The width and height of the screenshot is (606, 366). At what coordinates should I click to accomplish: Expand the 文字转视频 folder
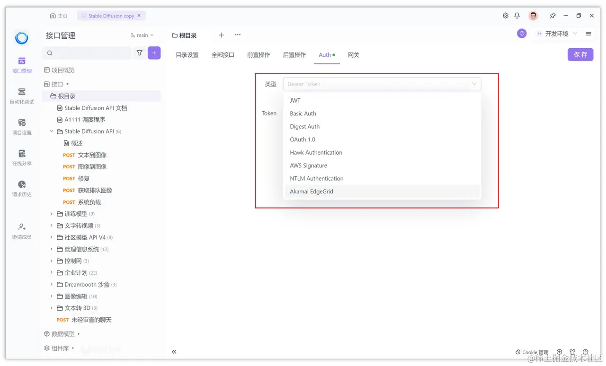(x=52, y=226)
